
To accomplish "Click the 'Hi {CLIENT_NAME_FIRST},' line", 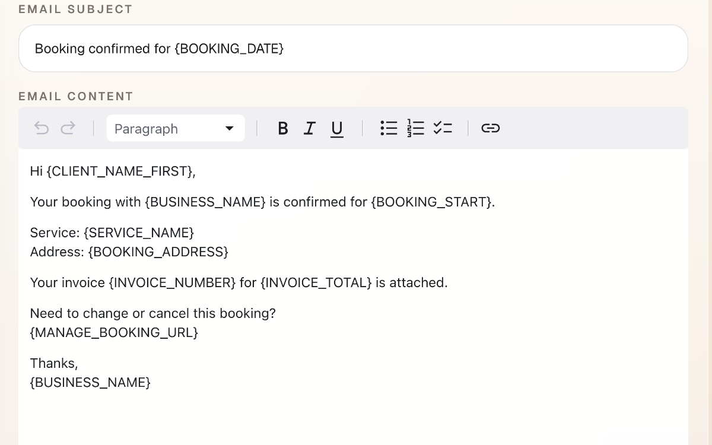I will click(x=113, y=171).
